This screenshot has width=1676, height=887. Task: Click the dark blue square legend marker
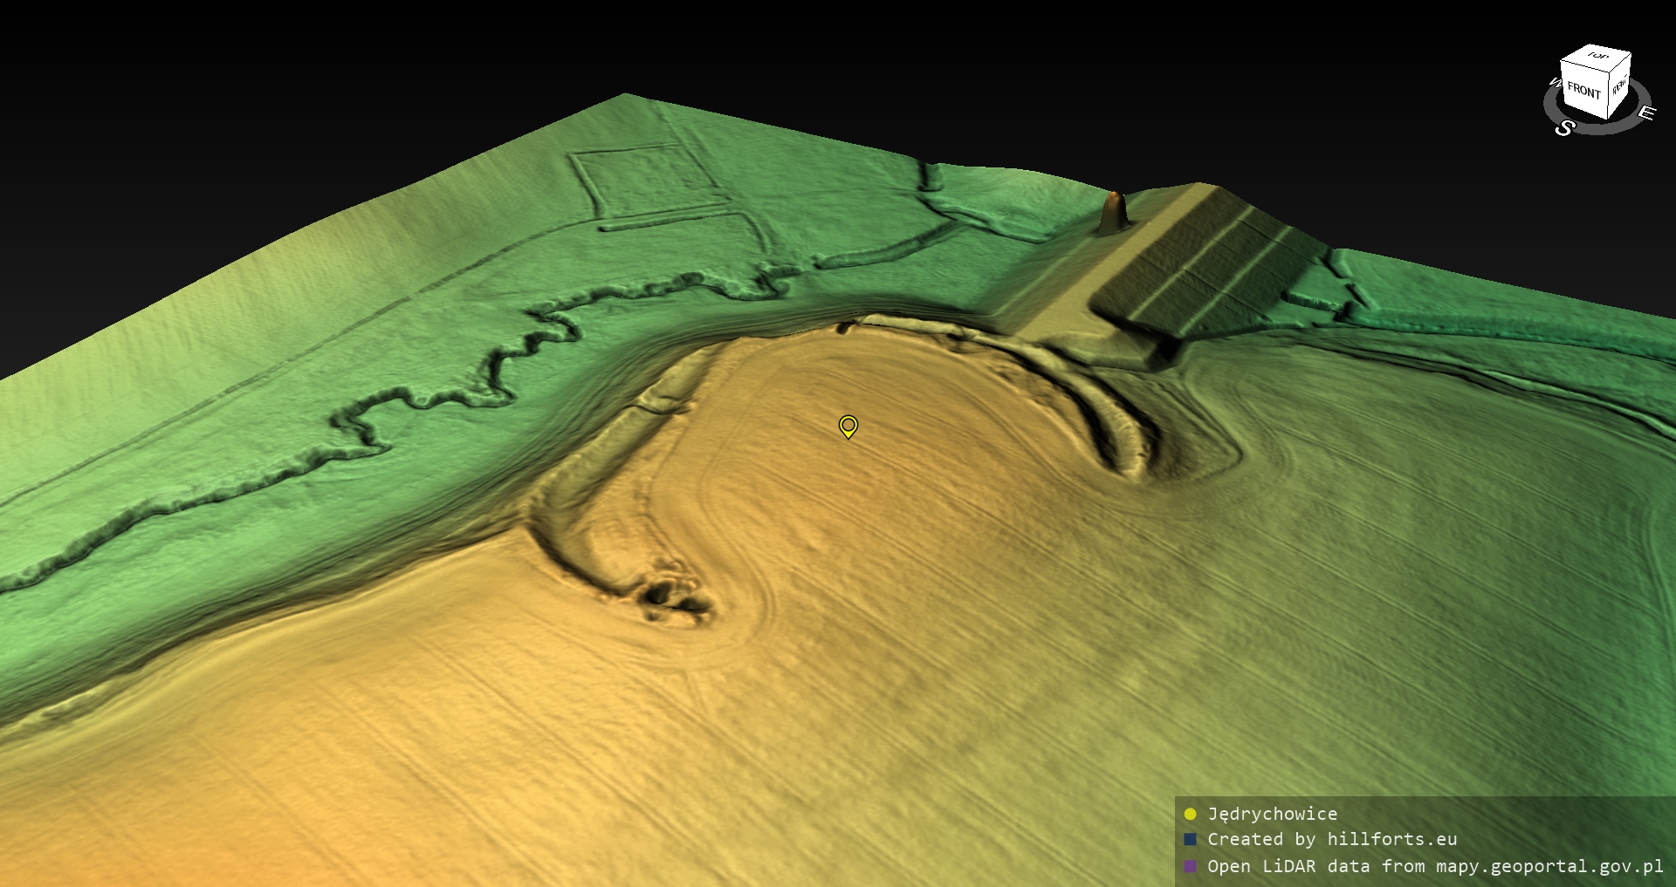tap(1190, 839)
